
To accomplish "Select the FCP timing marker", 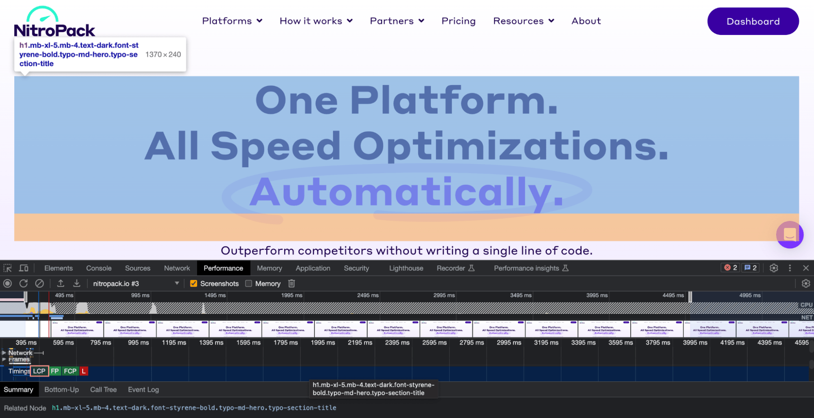I will (70, 371).
